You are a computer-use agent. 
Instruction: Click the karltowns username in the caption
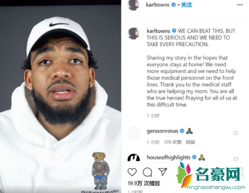158,31
